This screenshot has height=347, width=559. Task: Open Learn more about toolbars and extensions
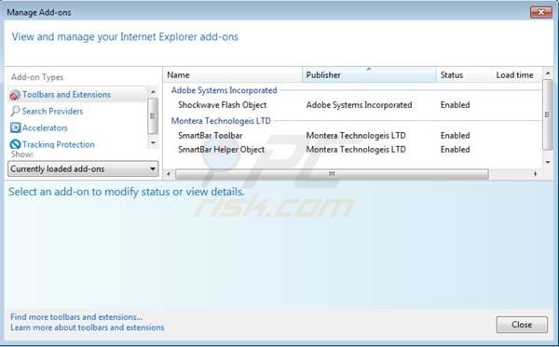pos(88,327)
